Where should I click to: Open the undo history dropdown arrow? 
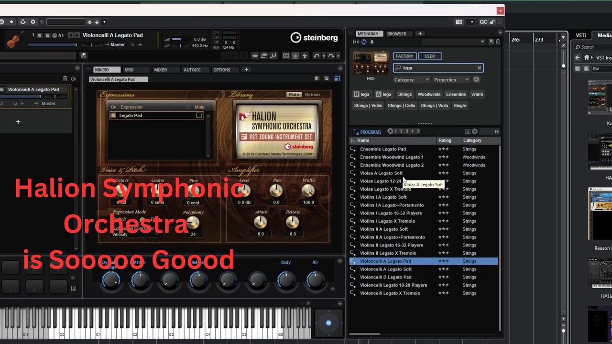point(323,56)
